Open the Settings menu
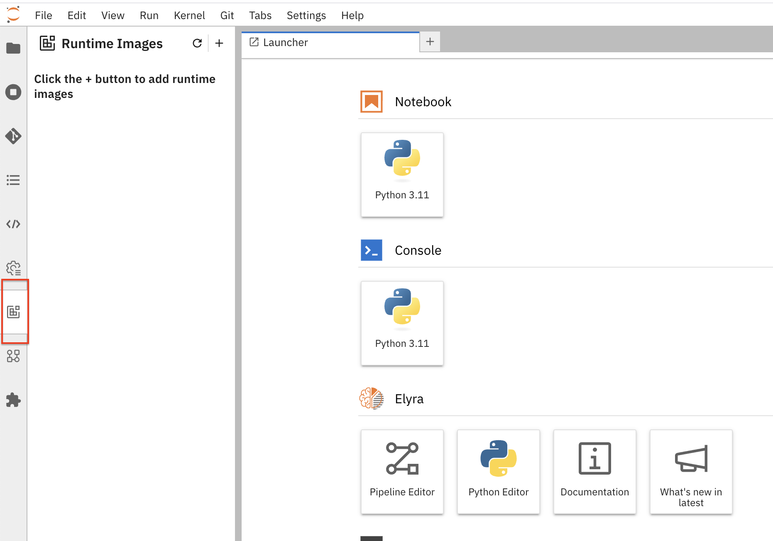The image size is (773, 541). click(x=306, y=15)
